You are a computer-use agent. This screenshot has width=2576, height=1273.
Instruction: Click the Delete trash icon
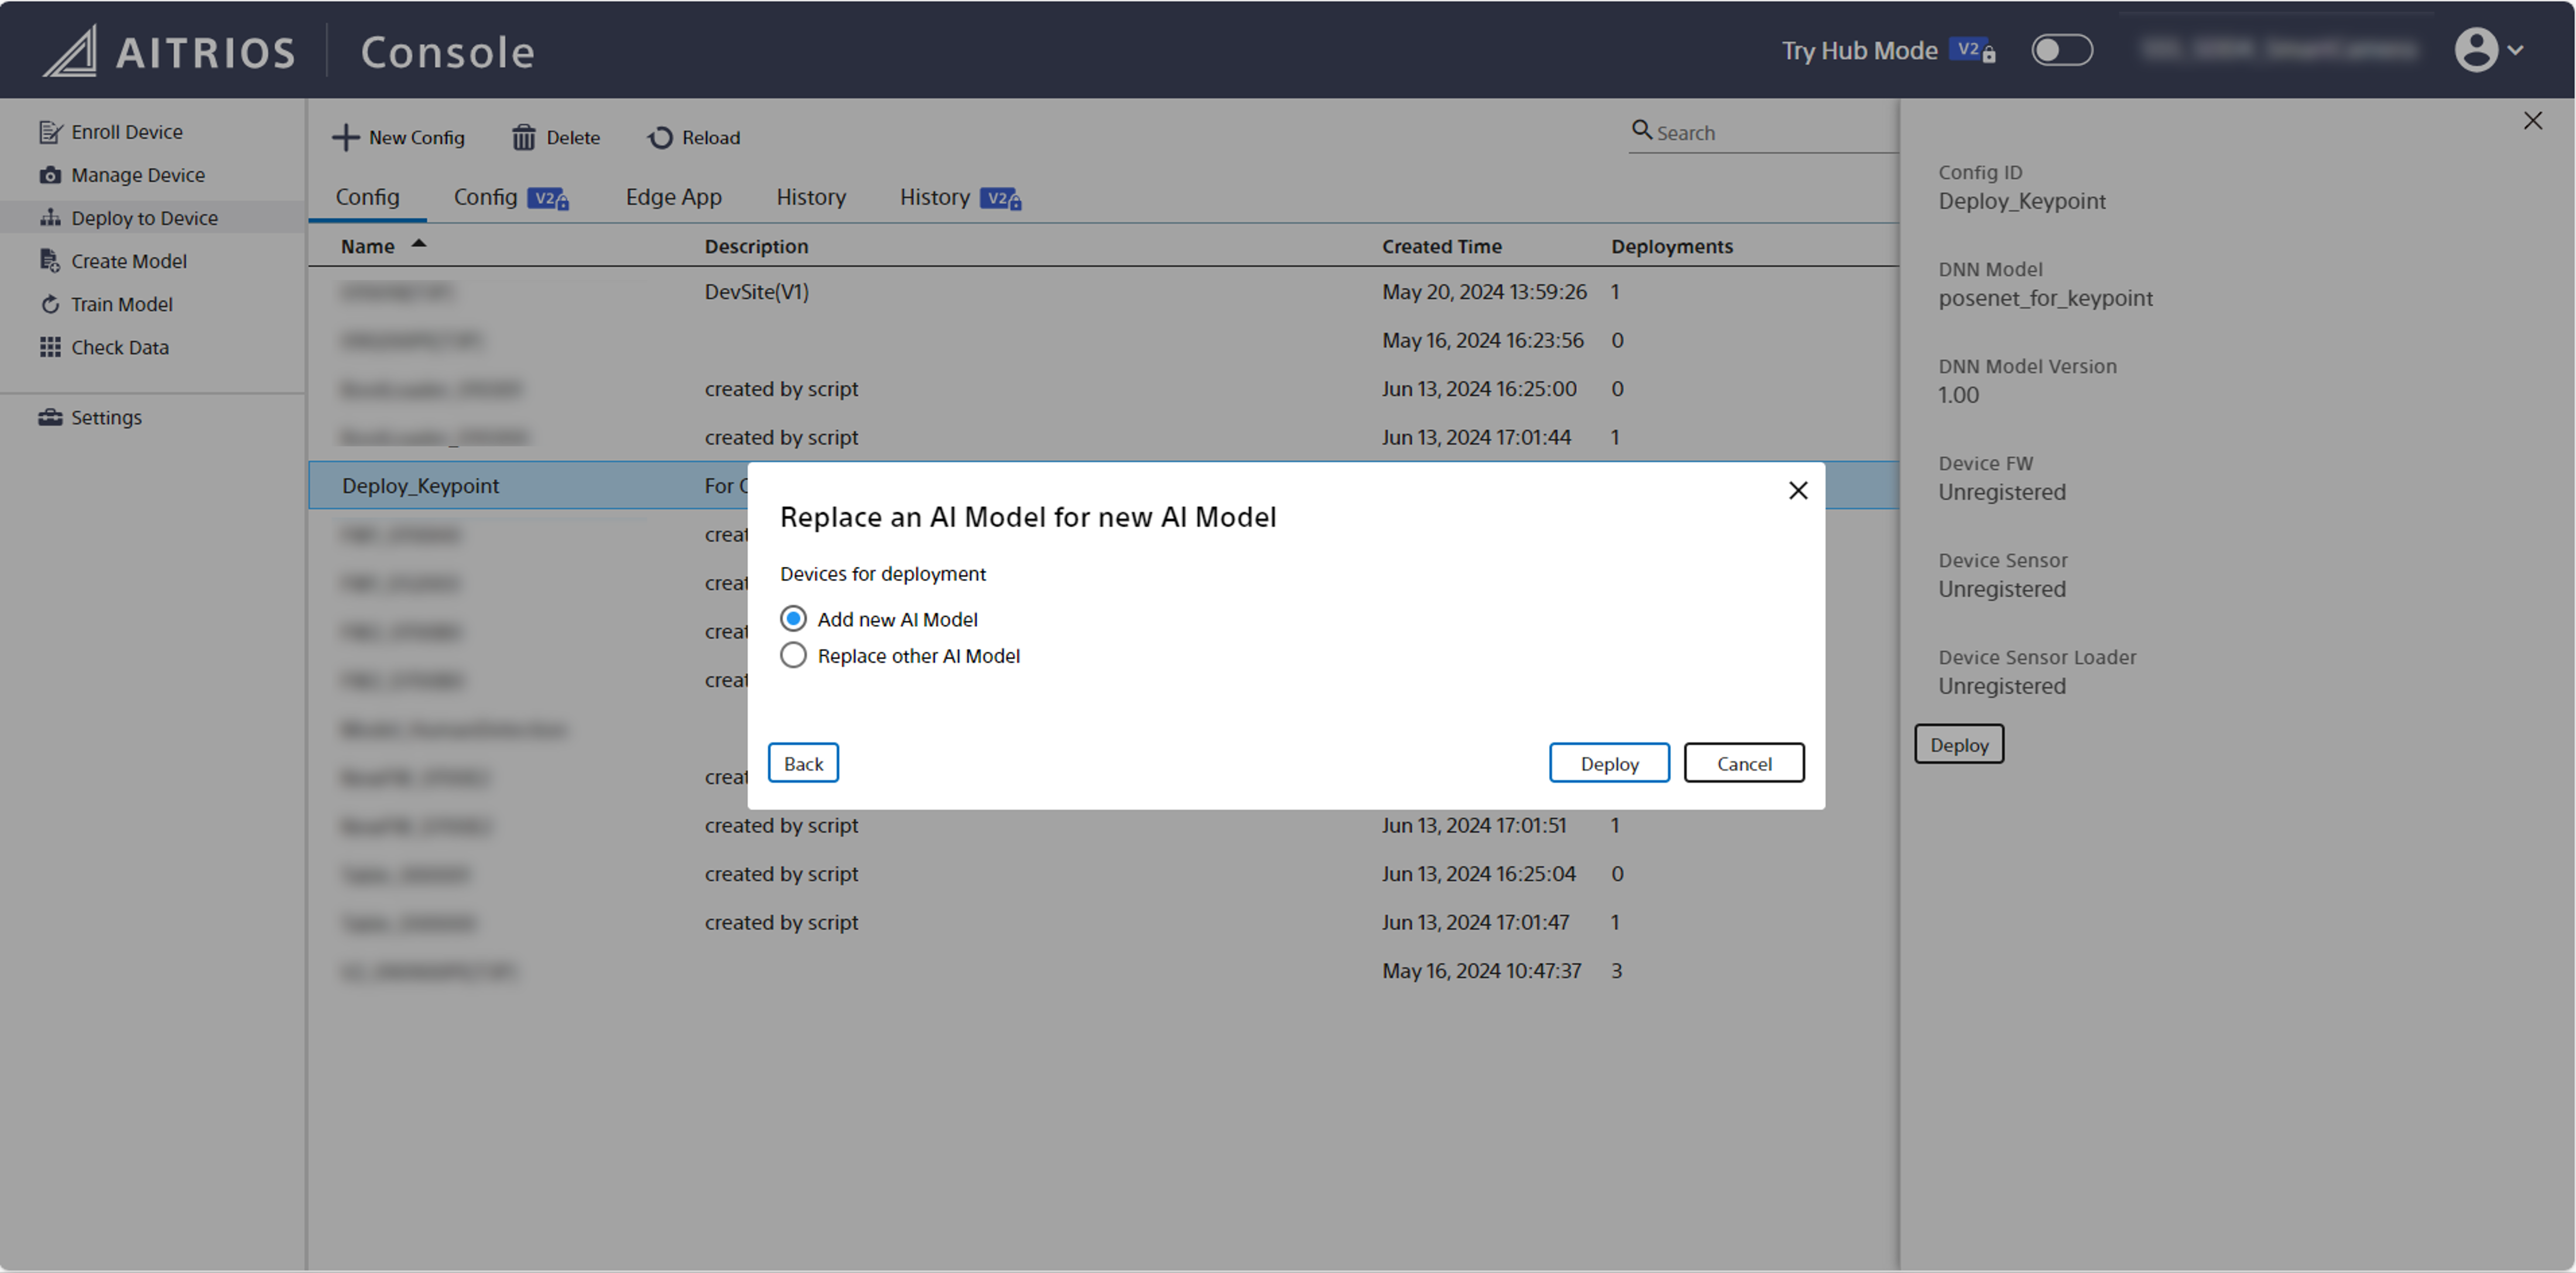coord(524,138)
